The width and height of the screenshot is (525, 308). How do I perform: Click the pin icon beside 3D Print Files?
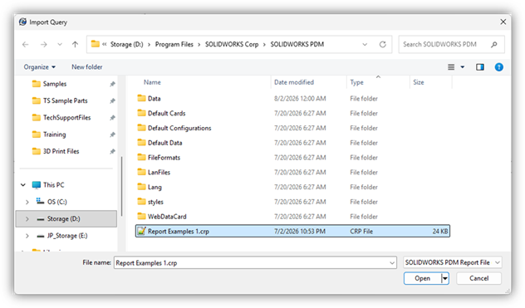pyautogui.click(x=112, y=152)
